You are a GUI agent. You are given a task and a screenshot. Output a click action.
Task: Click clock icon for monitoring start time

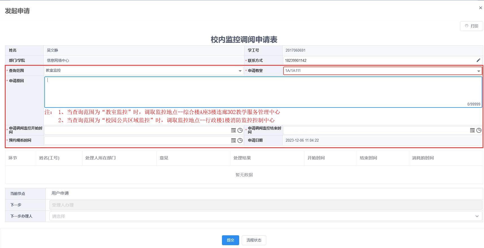tap(240, 130)
